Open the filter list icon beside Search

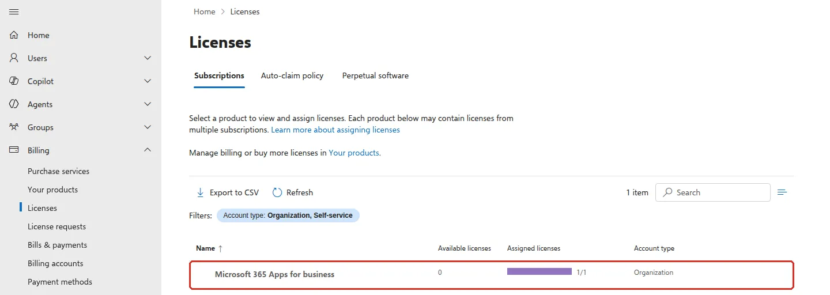tap(782, 192)
